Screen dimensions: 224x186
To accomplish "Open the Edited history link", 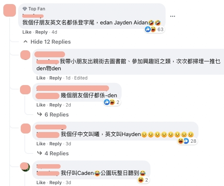I will click(81, 78).
